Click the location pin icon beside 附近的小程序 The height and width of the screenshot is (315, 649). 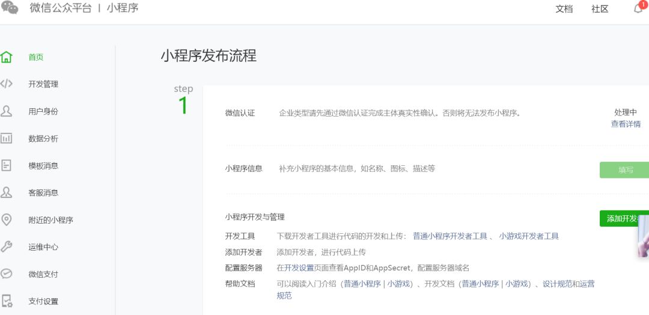6,220
